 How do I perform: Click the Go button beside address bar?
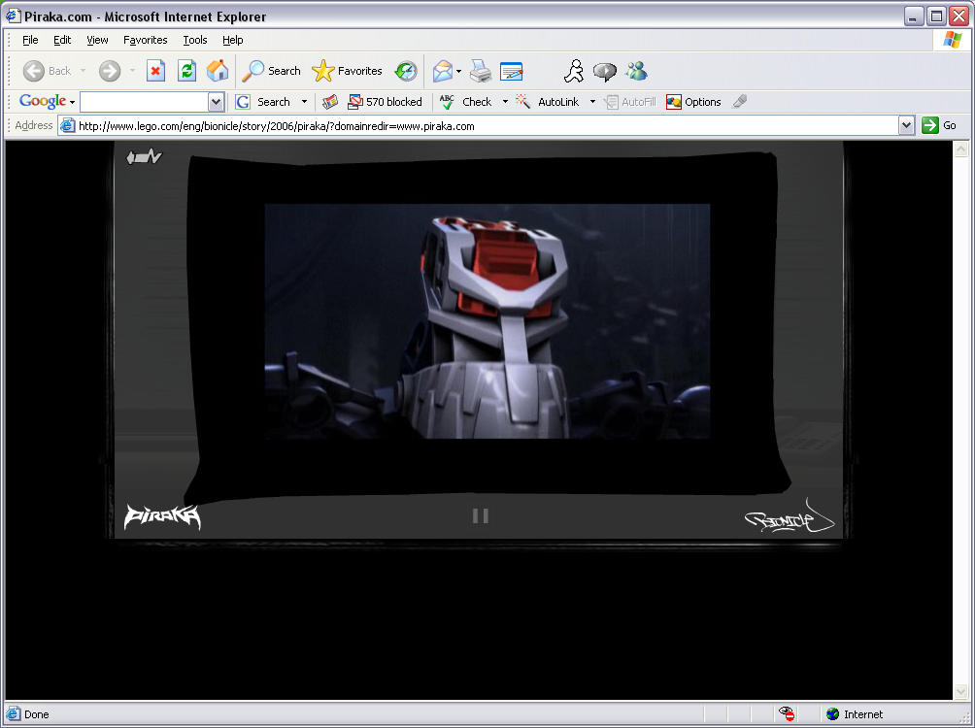tap(939, 125)
